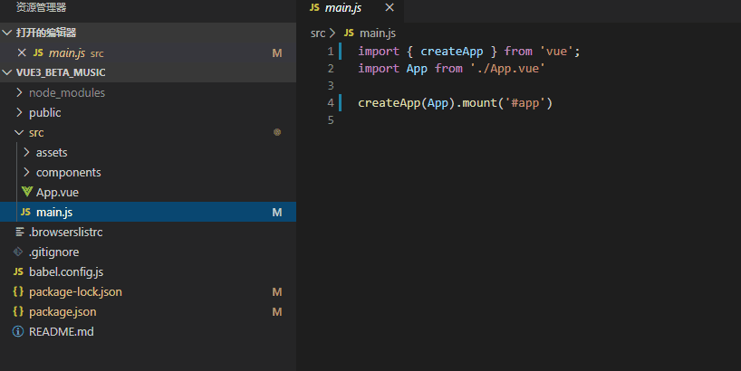Click the .gitignore git icon
741x371 pixels.
18,252
